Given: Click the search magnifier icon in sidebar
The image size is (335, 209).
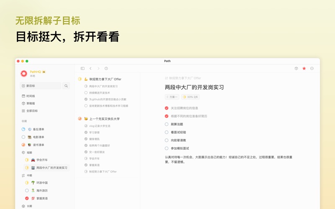Looking at the screenshot, I should point(66,86).
